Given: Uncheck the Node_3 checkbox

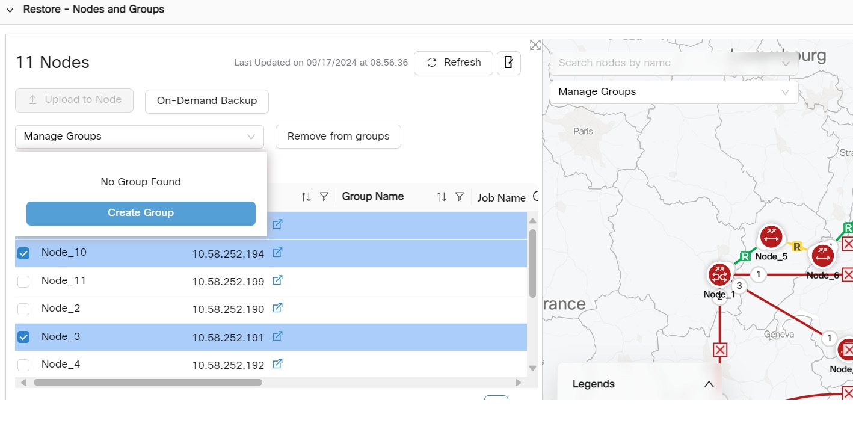Looking at the screenshot, I should [x=23, y=337].
